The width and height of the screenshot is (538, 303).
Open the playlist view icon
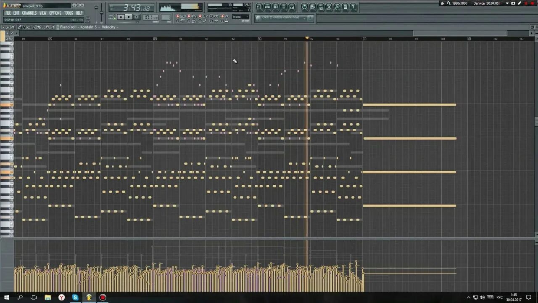260,7
